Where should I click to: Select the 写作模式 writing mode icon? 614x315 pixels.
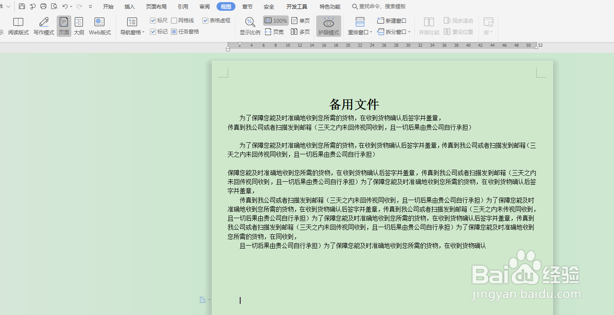[x=43, y=26]
